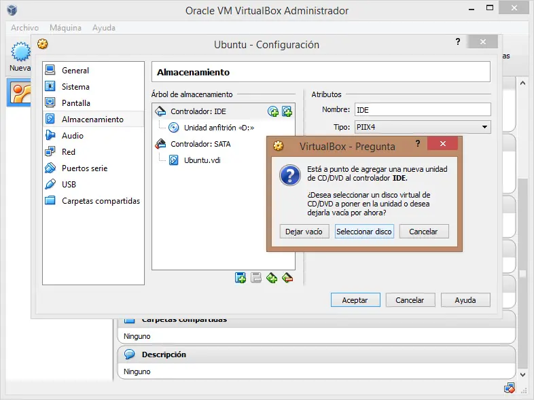Click Dejar vacío in the Pregunta dialog
Viewport: 534px width, 400px height.
coord(304,232)
